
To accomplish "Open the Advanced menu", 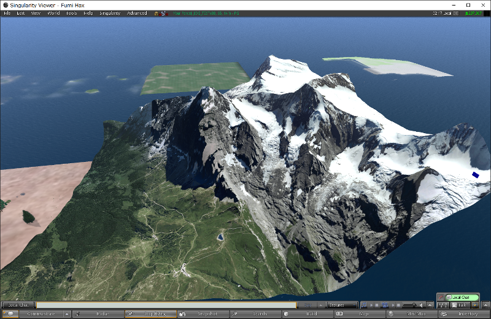I will point(137,13).
